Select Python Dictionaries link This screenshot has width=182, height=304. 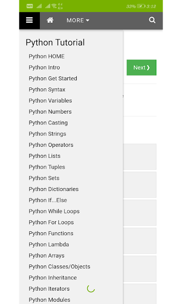pyautogui.click(x=54, y=189)
